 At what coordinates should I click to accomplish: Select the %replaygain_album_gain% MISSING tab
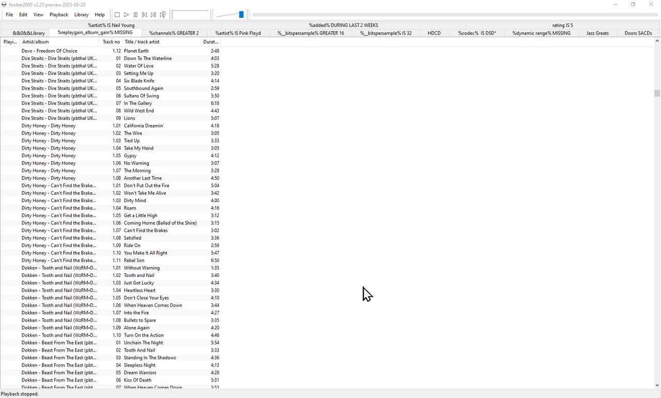(x=95, y=33)
